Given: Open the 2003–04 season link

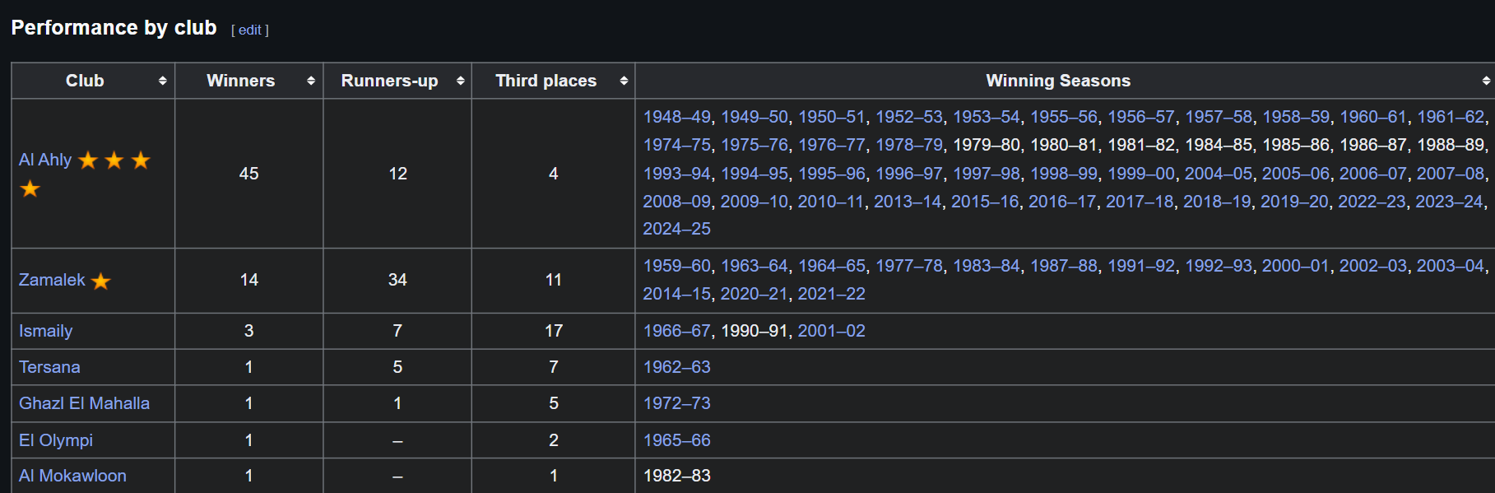Looking at the screenshot, I should coord(1451,266).
